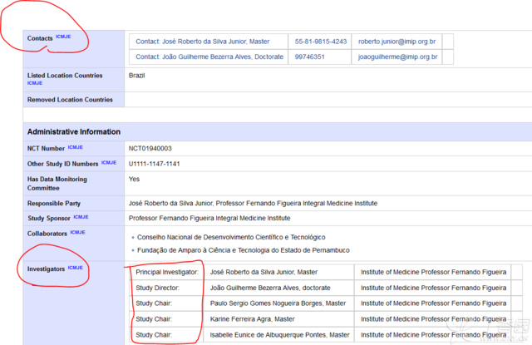Select the Removed Location Countries label
This screenshot has height=345, width=532.
click(x=70, y=100)
